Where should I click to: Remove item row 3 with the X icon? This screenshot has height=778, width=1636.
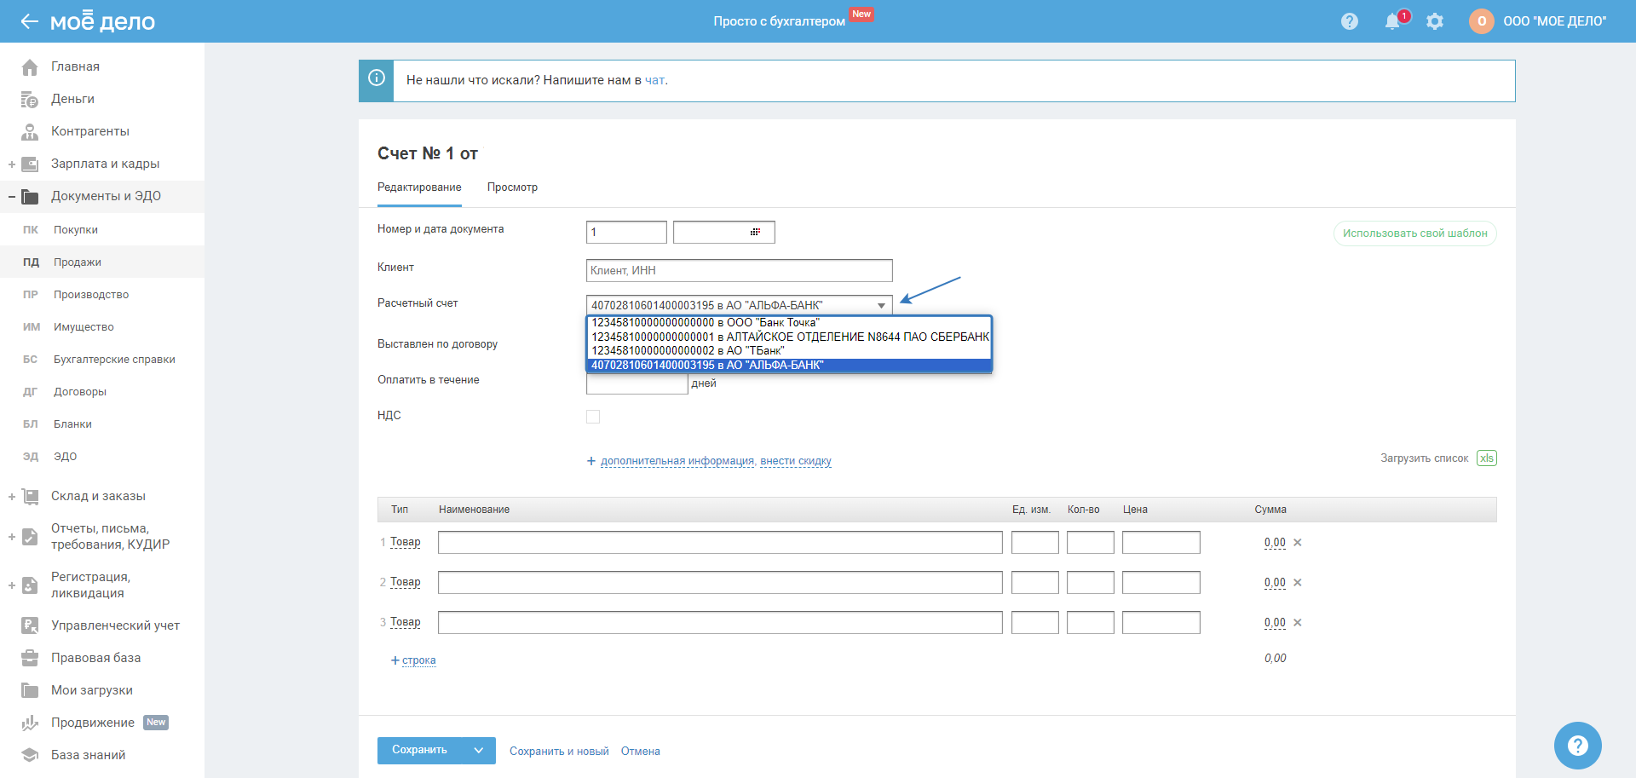[1298, 623]
